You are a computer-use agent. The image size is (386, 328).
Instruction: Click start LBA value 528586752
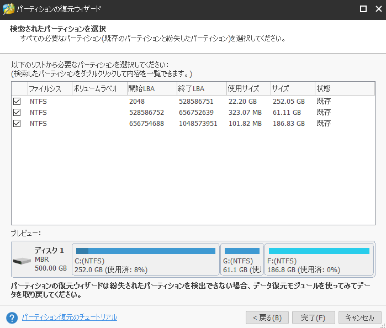click(146, 113)
